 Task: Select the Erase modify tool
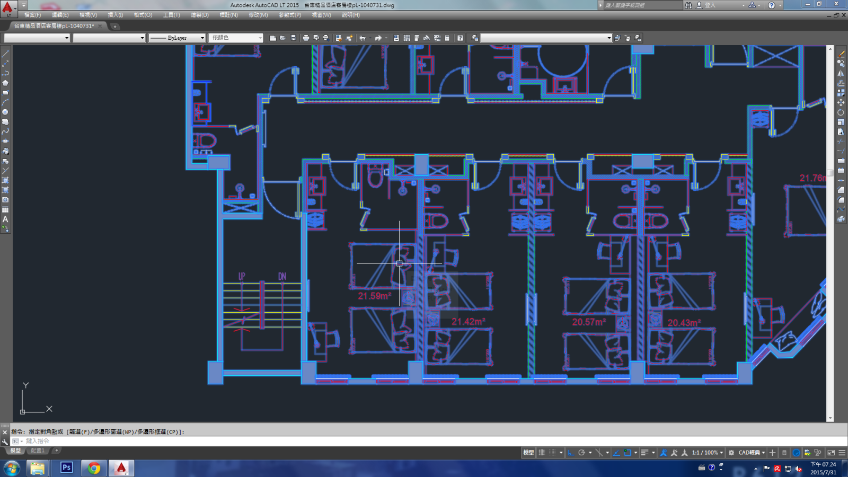tap(841, 54)
